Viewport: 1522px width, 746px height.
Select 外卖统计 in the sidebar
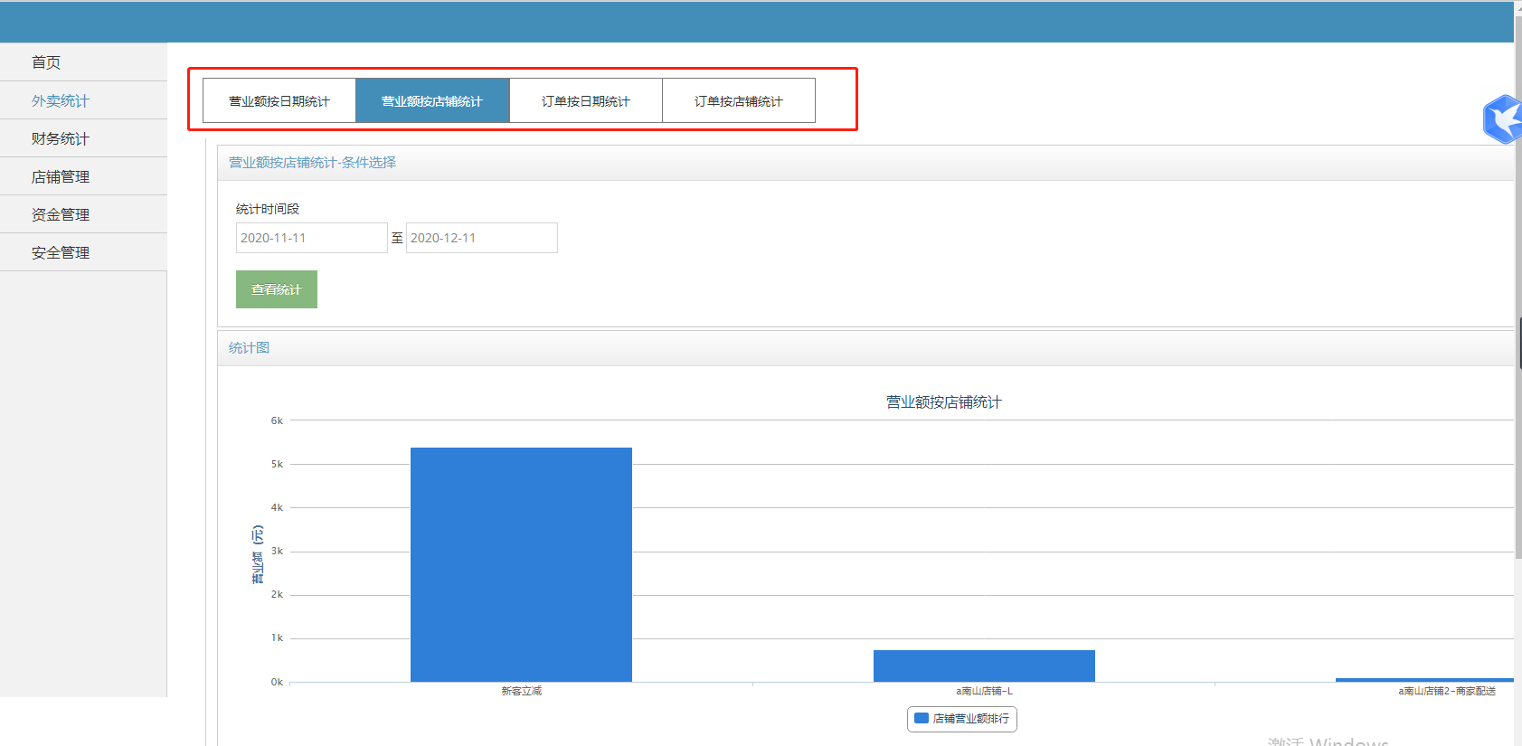(x=61, y=100)
